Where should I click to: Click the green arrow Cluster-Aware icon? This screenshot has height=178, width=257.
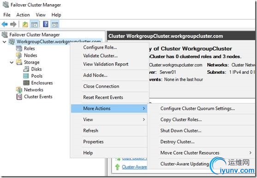pos(117,167)
